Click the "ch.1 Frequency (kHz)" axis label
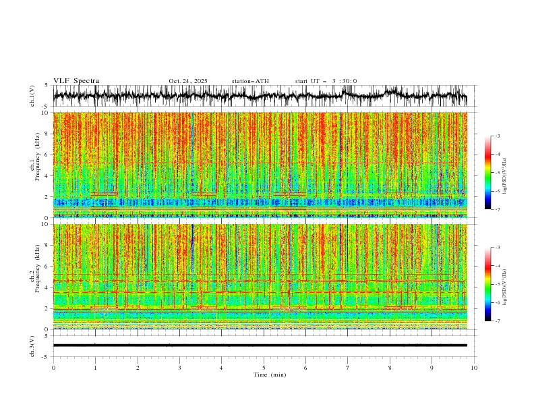 click(35, 157)
